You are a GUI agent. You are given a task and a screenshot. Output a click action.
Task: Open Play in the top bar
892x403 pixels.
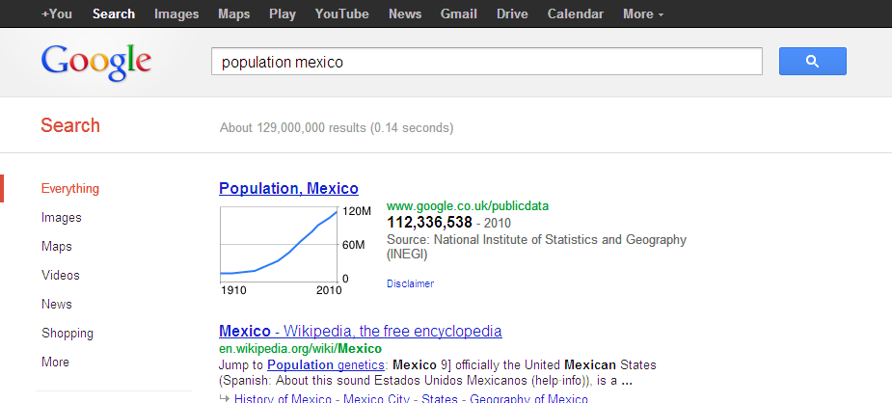tap(283, 14)
